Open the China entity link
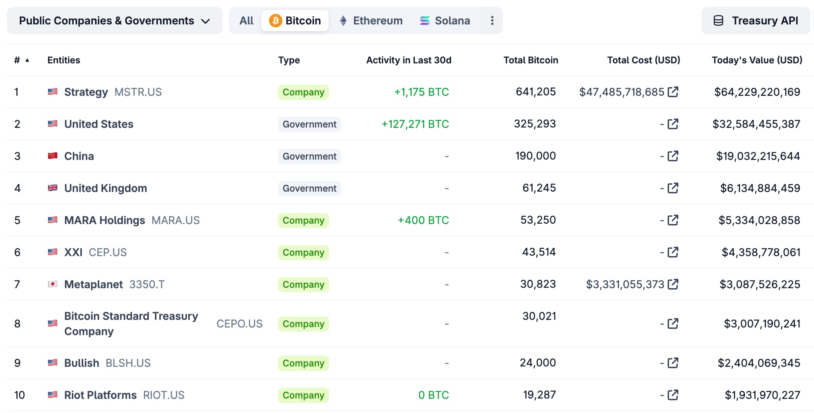 [79, 156]
